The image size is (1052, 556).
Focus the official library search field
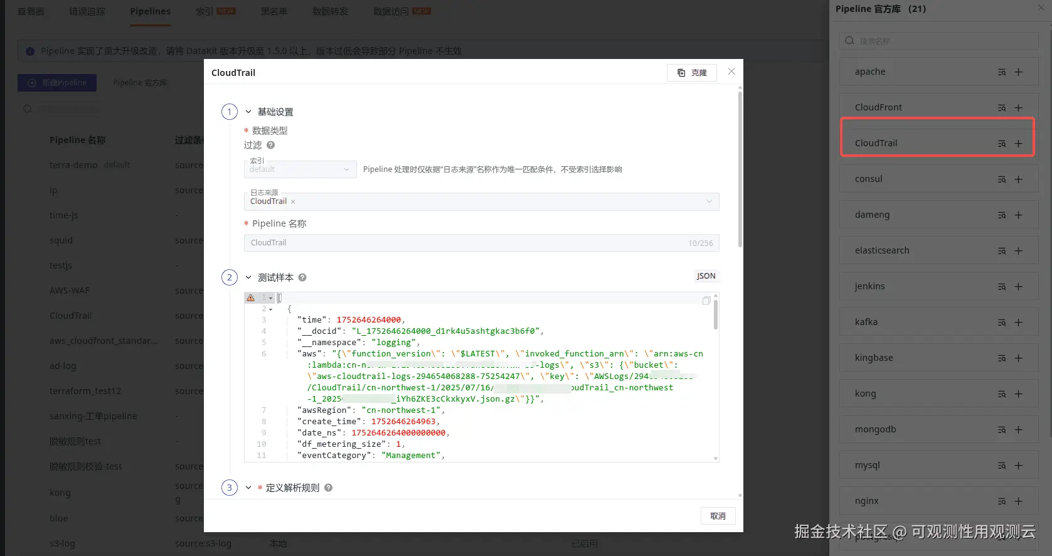coord(939,41)
